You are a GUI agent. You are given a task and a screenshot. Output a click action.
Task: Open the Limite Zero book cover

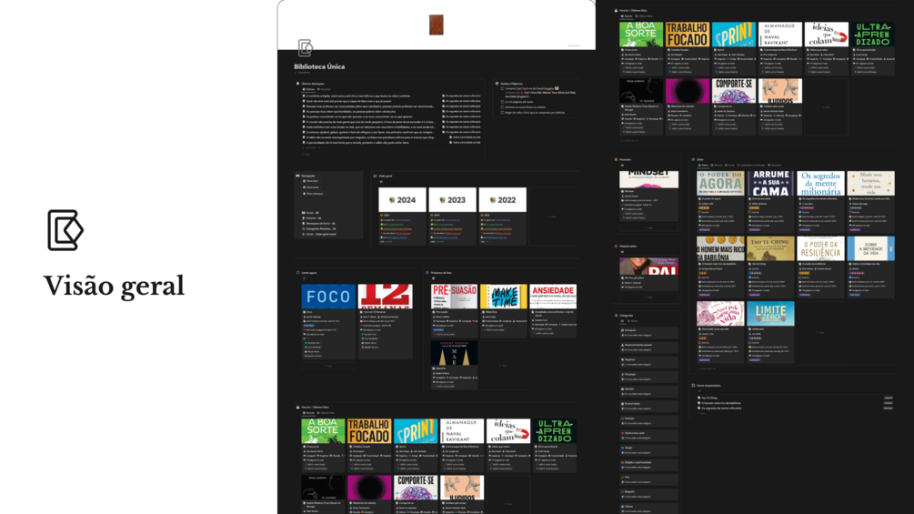coord(770,314)
